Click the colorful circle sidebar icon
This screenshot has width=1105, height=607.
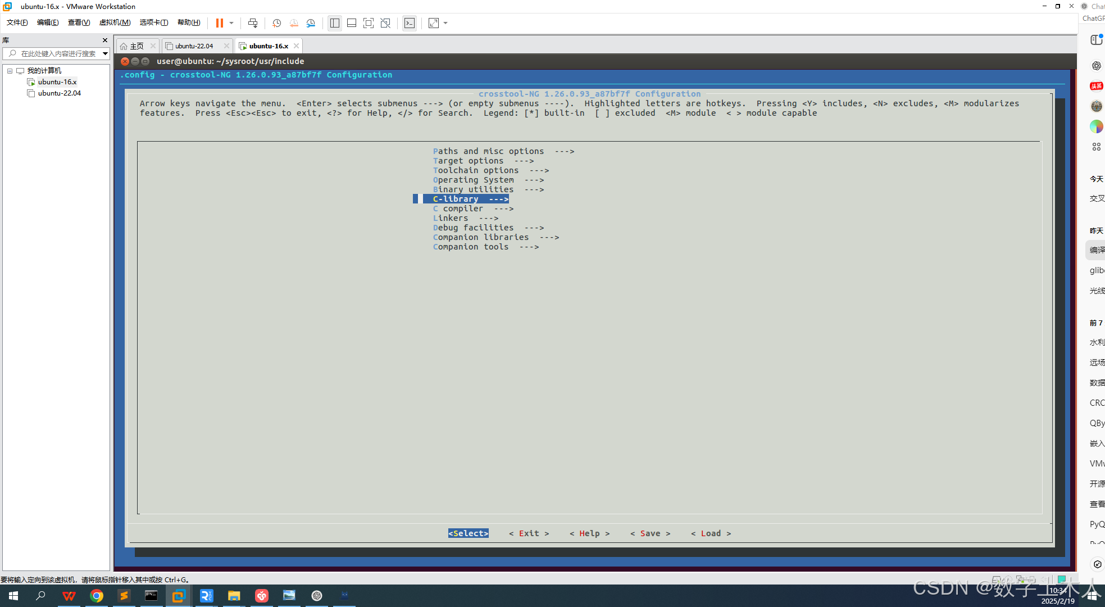pyautogui.click(x=1096, y=126)
